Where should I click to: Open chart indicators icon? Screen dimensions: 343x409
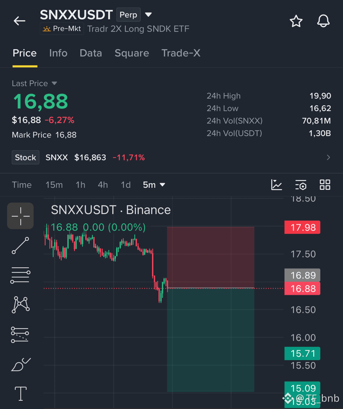point(276,185)
